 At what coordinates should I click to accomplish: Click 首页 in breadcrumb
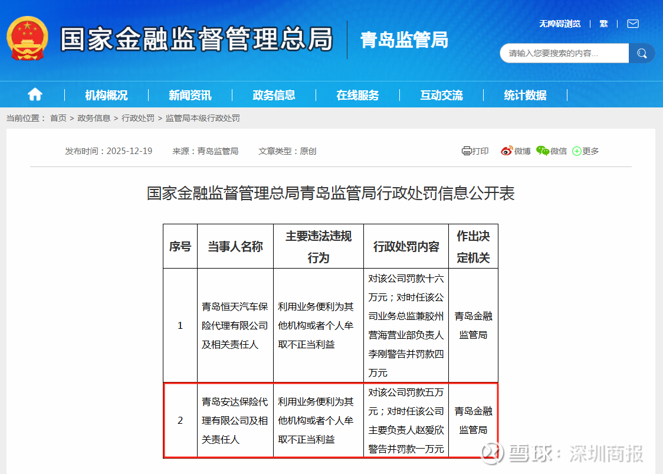tap(58, 118)
